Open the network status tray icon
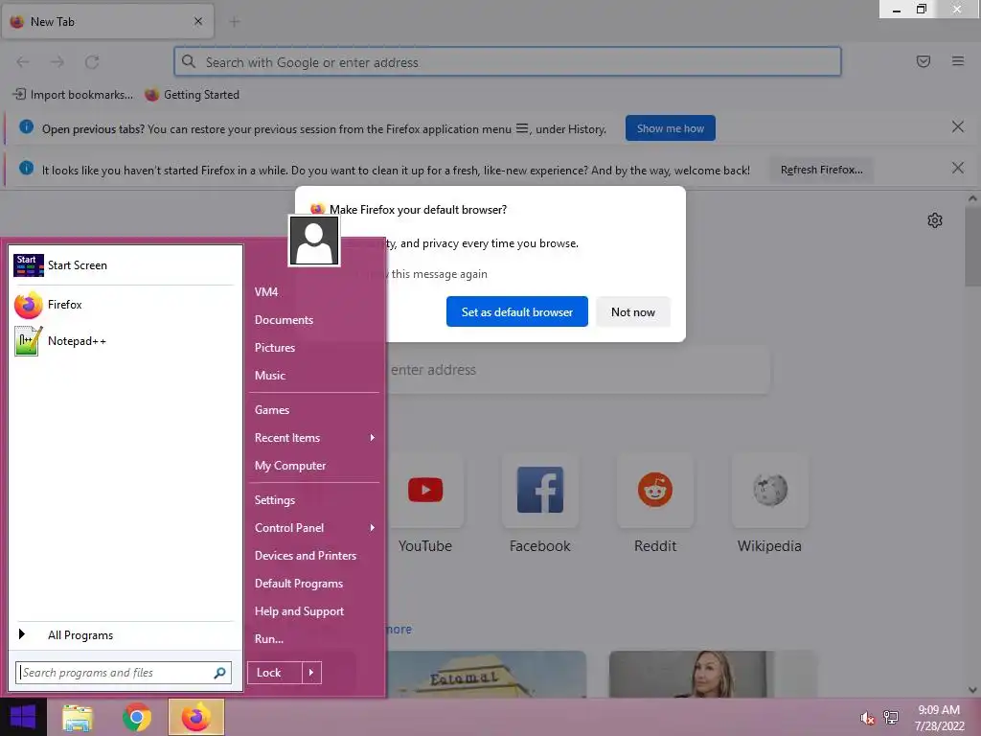981x736 pixels. 891,718
